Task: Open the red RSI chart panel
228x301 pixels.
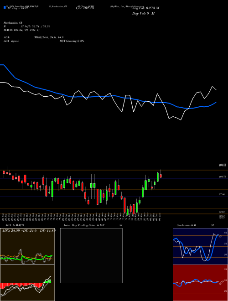Action: (200, 283)
